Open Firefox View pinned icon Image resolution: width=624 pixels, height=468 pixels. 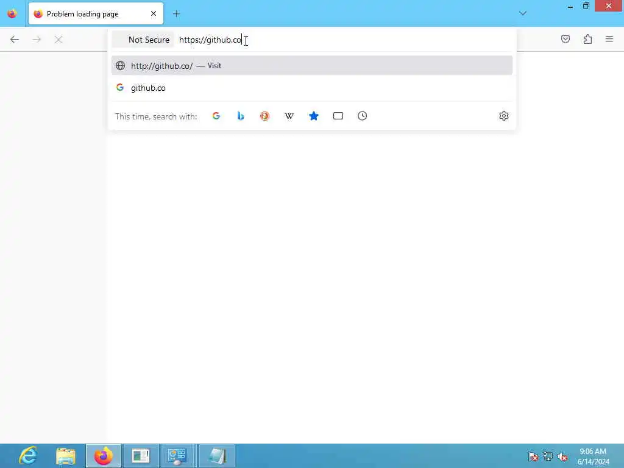click(x=12, y=13)
